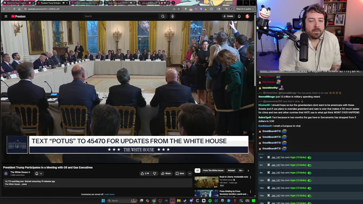The width and height of the screenshot is (363, 204).
Task: Open the White House channel avatar
Action: (x=6, y=173)
